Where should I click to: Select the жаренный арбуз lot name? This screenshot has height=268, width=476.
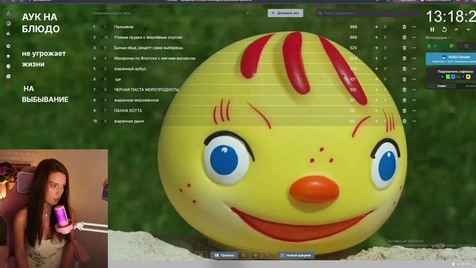[x=130, y=68]
